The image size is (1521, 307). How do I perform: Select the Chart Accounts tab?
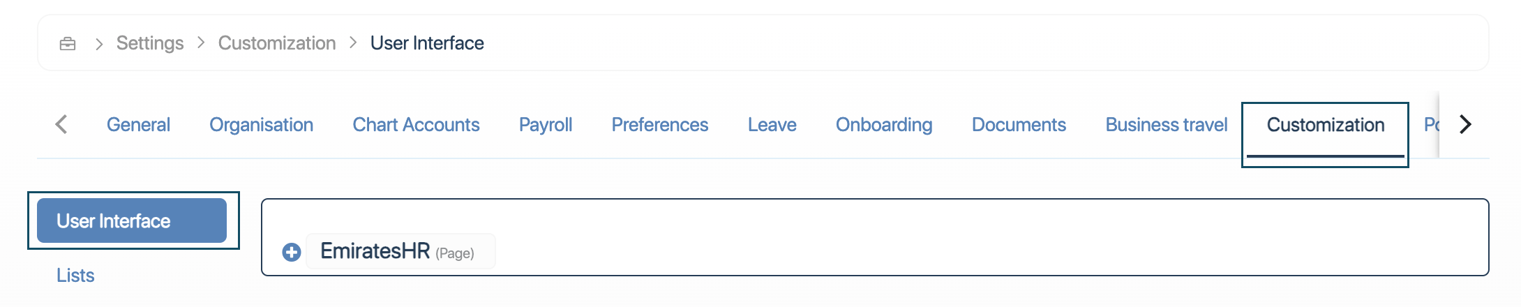click(416, 125)
